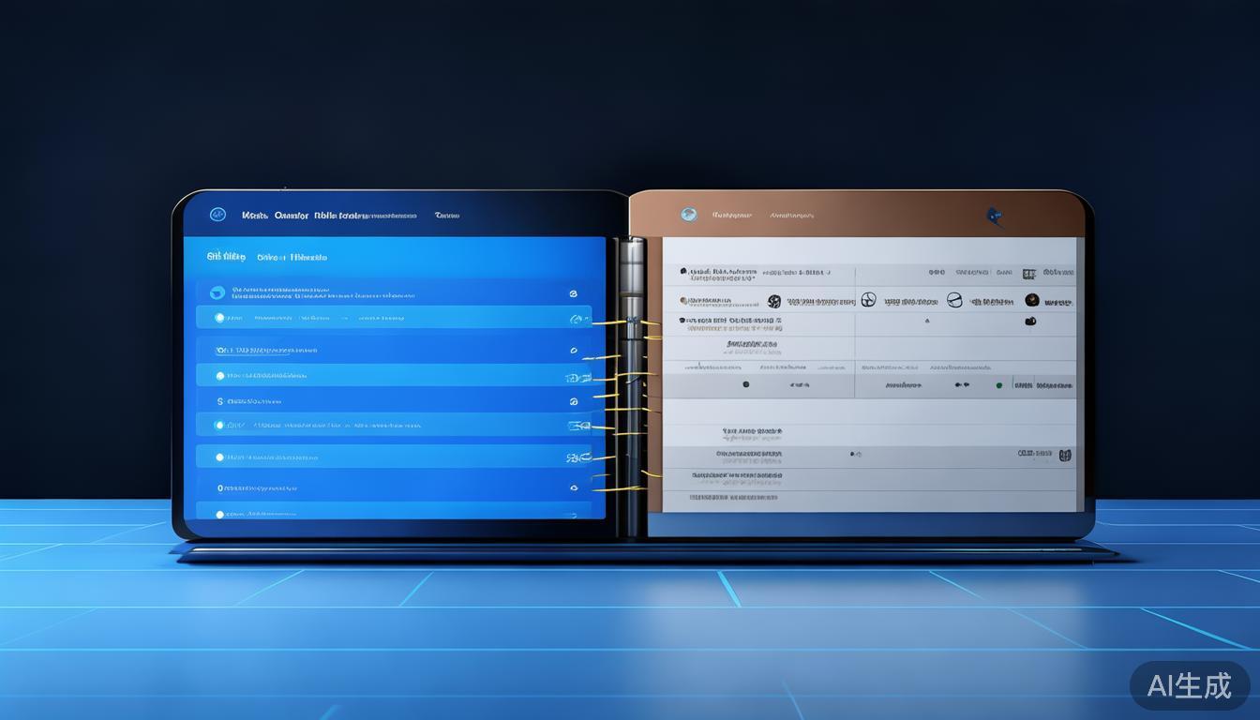1260x720 pixels.
Task: Click the dark sphere icon in the table
Action: (x=1031, y=300)
